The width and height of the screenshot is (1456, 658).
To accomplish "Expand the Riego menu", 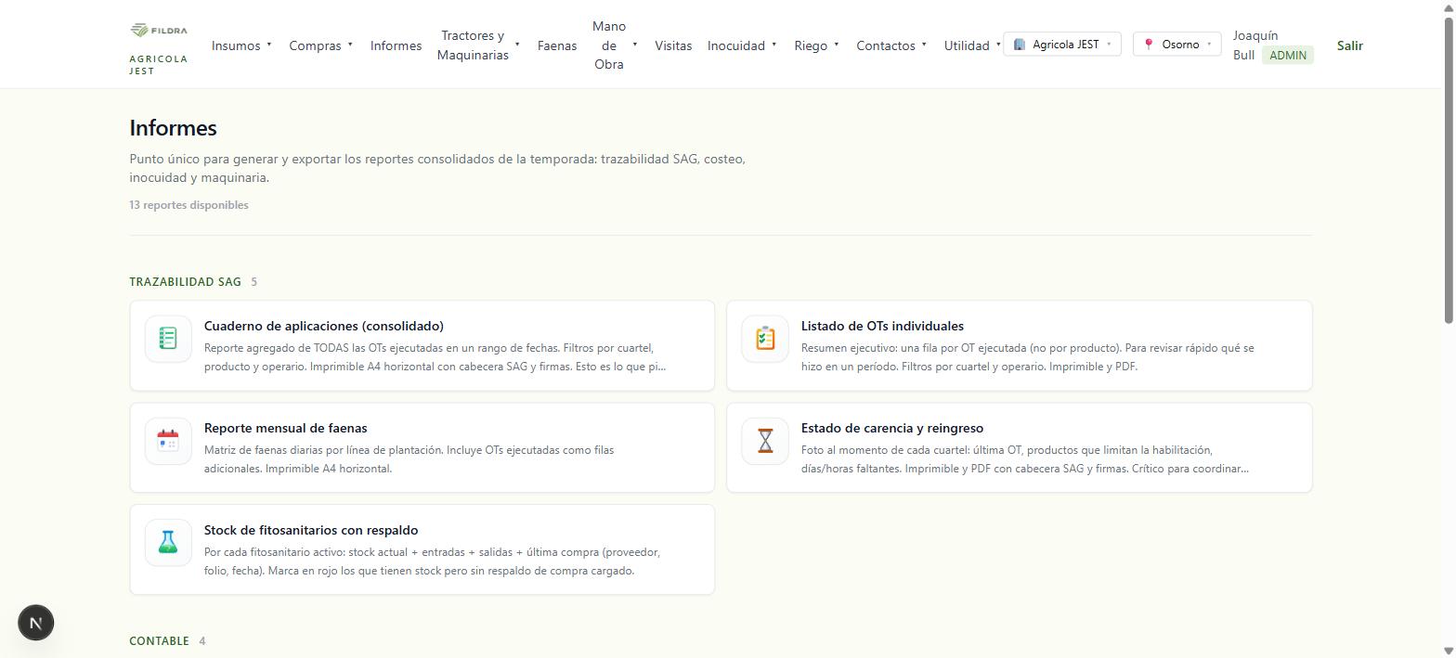I will click(x=816, y=45).
